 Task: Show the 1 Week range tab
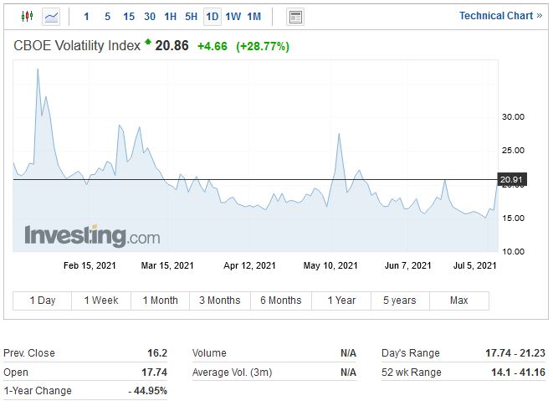[102, 301]
